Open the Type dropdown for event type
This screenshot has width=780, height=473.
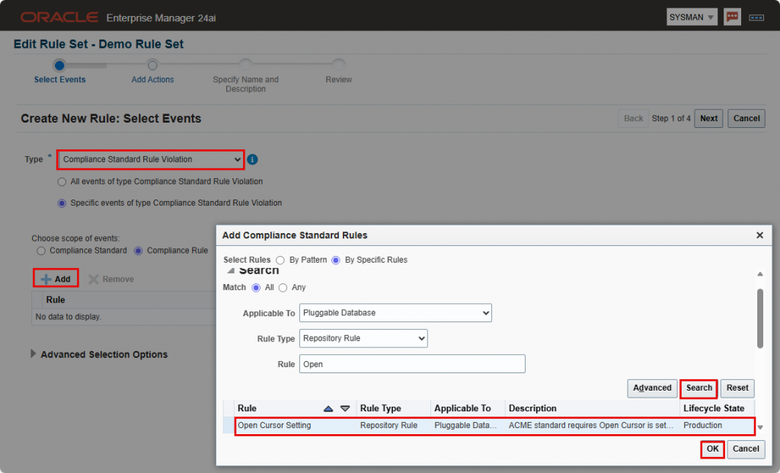[x=151, y=159]
